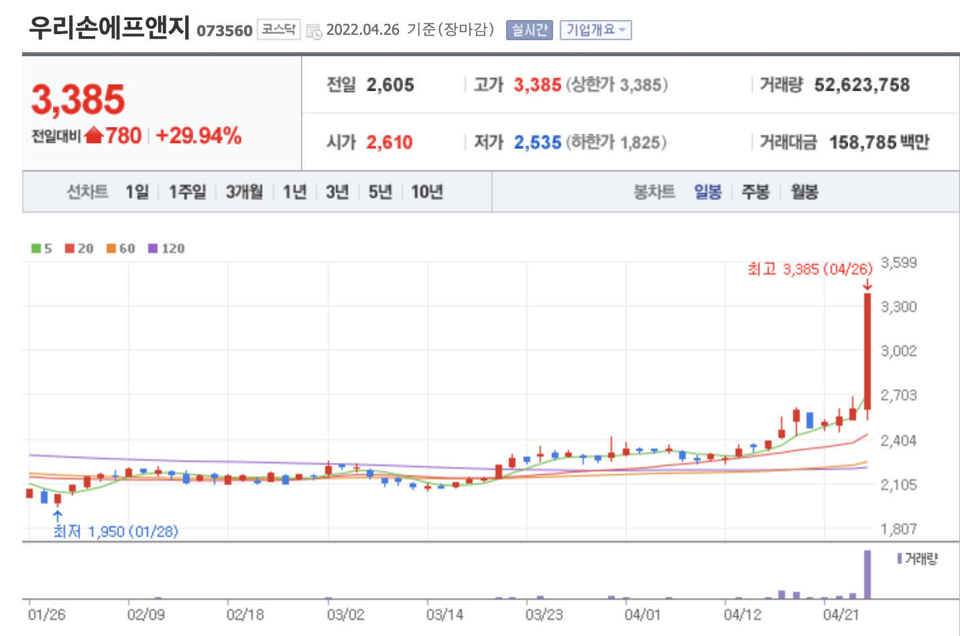The height and width of the screenshot is (636, 960).
Task: Click the purple 120-day moving average swatch
Action: (153, 248)
